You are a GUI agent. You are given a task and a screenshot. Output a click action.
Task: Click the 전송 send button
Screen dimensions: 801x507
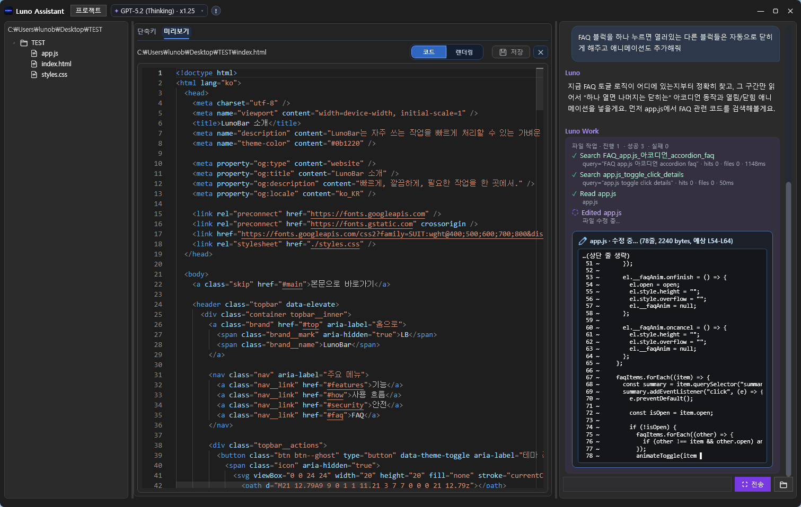[x=752, y=484]
